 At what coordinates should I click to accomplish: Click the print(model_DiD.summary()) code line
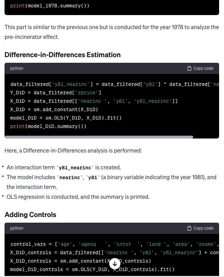pyautogui.click(x=48, y=126)
